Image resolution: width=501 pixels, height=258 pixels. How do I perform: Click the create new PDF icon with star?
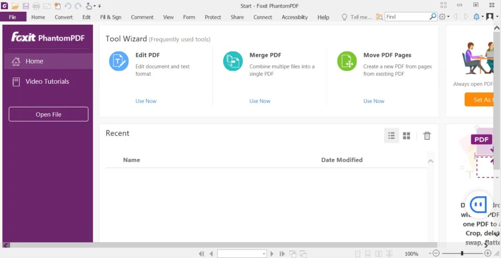[x=57, y=6]
